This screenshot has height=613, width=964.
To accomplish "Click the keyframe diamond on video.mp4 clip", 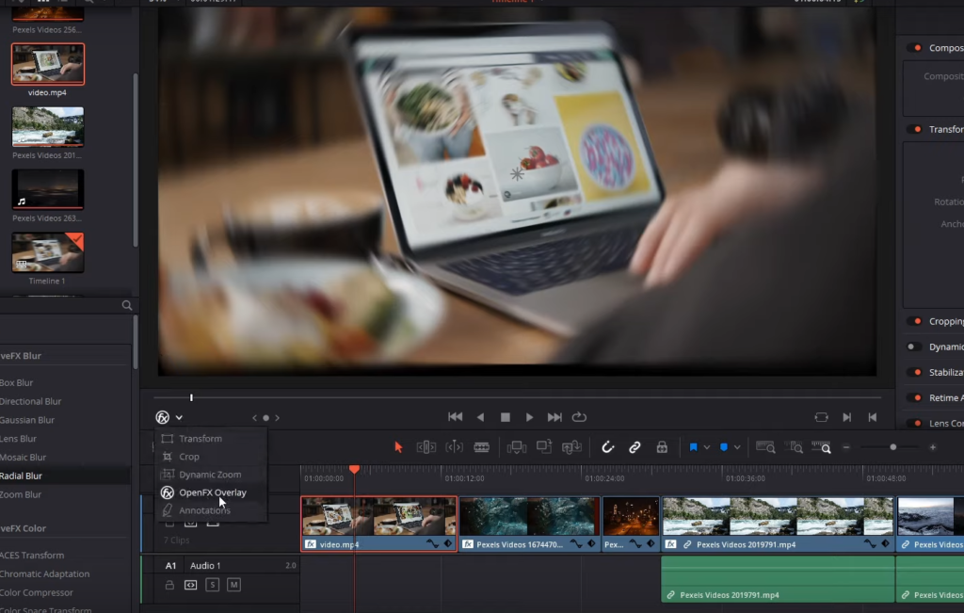I will click(447, 543).
